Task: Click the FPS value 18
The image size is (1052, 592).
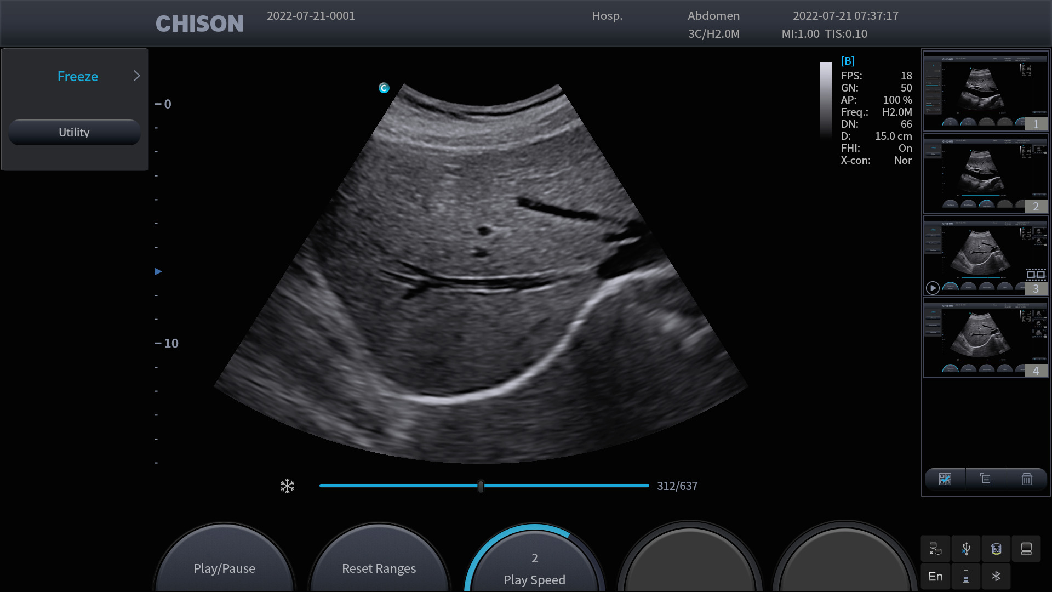Action: click(x=906, y=76)
